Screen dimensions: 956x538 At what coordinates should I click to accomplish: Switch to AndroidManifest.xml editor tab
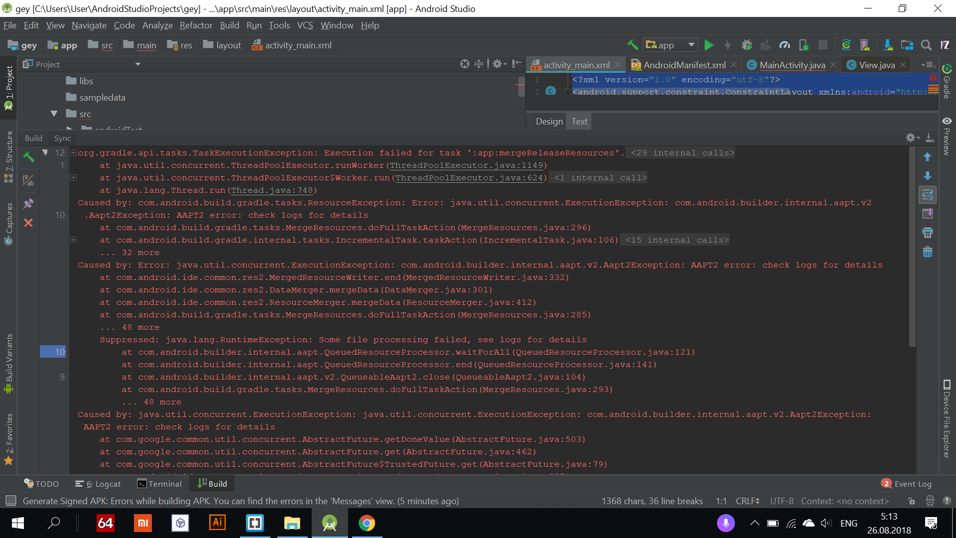pyautogui.click(x=684, y=65)
